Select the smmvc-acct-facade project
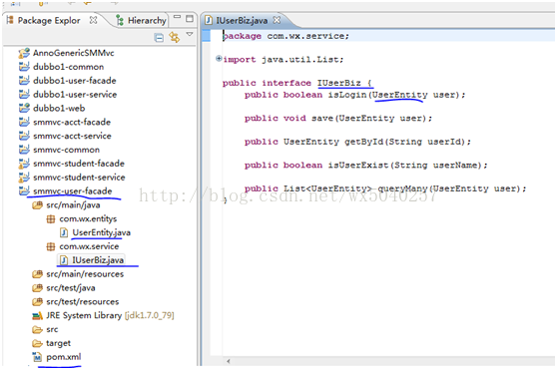This screenshot has width=557, height=370. (72, 122)
